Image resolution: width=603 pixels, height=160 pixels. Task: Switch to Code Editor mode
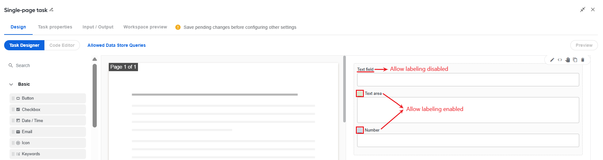tap(62, 45)
